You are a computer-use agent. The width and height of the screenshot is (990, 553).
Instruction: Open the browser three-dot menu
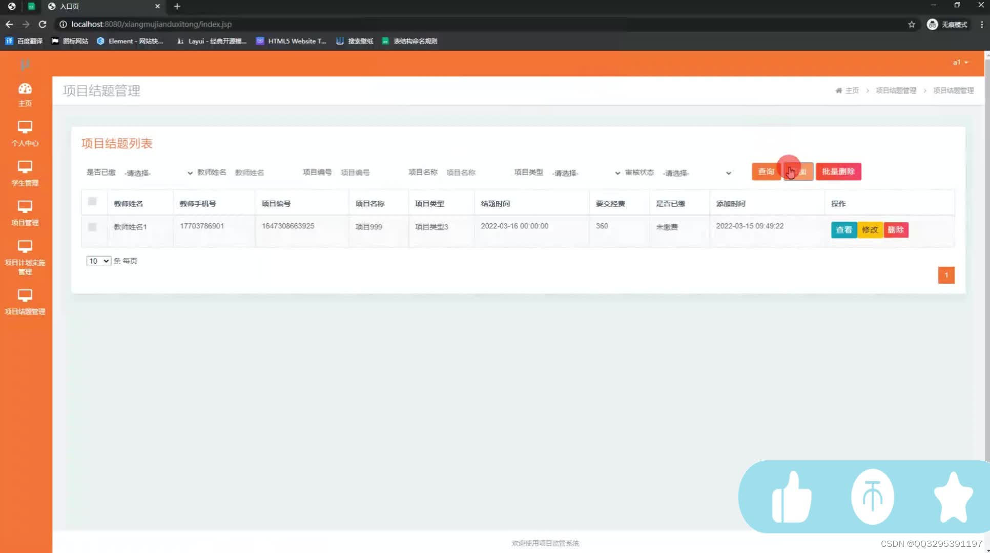982,24
